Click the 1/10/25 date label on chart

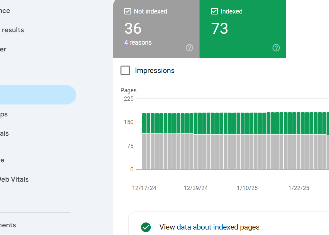tap(247, 188)
